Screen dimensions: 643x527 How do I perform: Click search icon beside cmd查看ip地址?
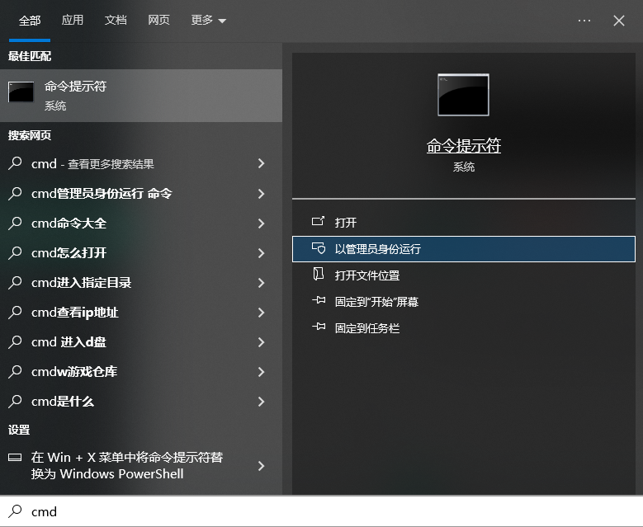[15, 312]
